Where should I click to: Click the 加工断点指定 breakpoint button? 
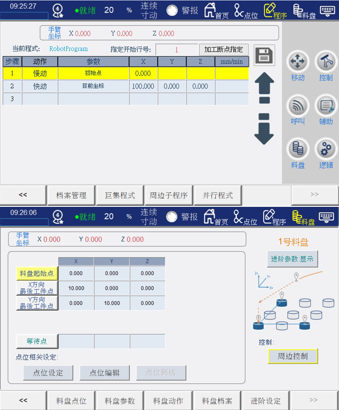[223, 50]
